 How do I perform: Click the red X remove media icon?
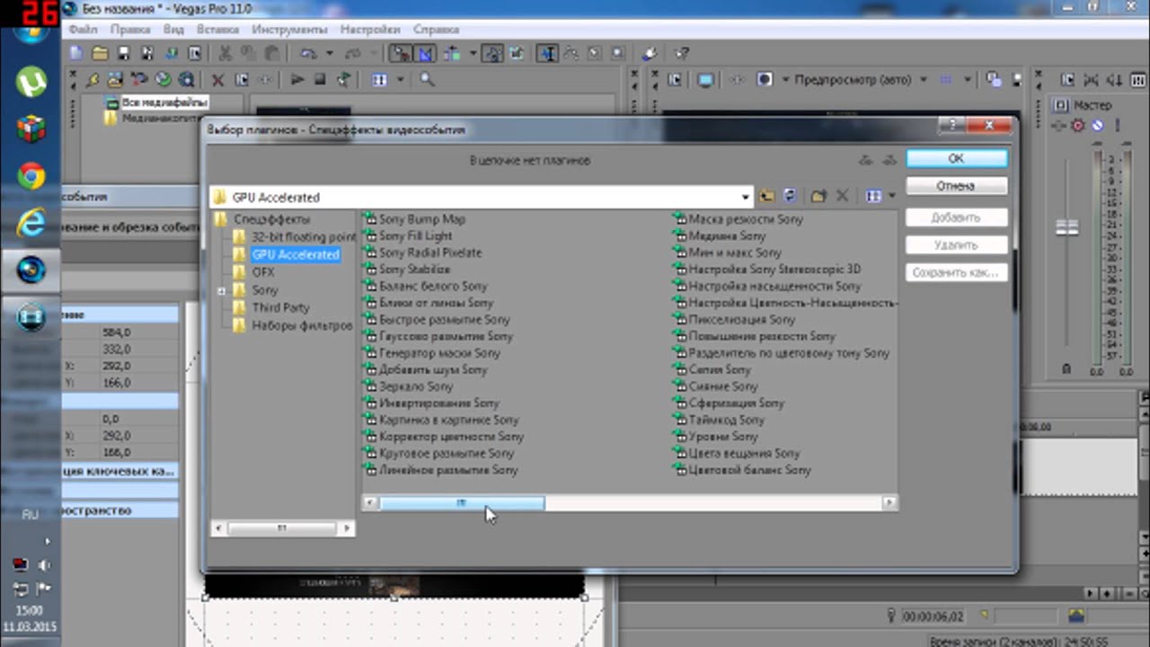point(217,80)
